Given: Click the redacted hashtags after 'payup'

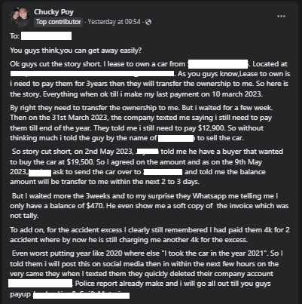Looking at the screenshot, I should click(x=81, y=295).
